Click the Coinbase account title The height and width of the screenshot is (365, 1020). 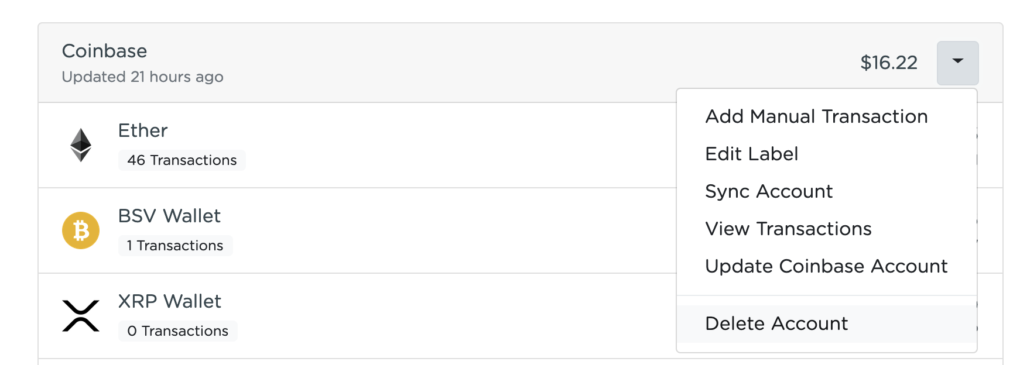point(104,51)
